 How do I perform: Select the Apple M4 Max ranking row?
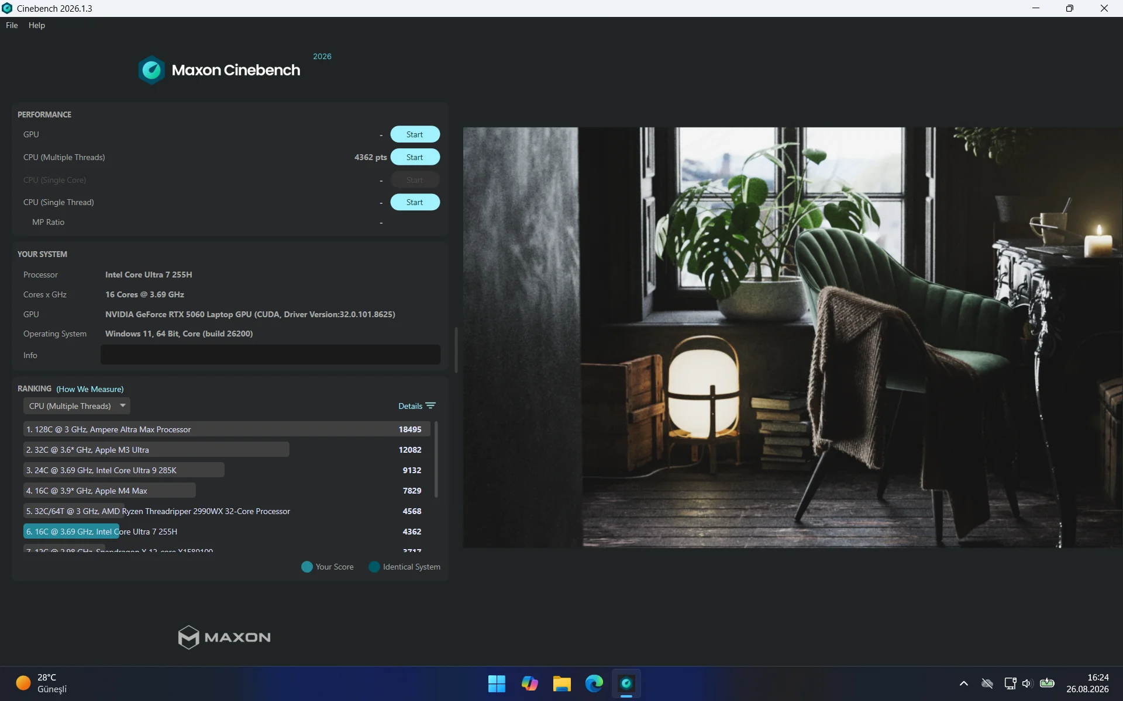227,491
